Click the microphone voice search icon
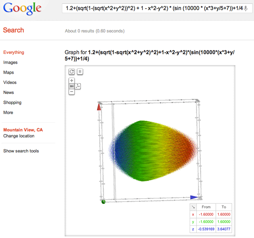The height and width of the screenshot is (238, 254). 246,8
